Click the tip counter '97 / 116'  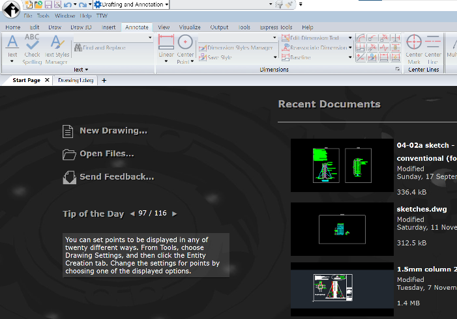(153, 213)
